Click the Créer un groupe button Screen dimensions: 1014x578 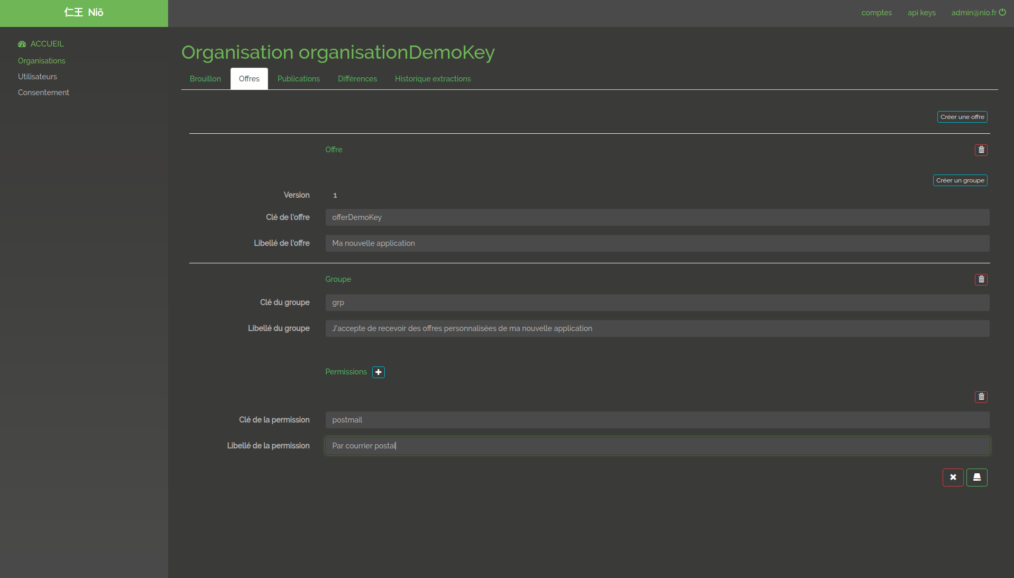coord(960,180)
